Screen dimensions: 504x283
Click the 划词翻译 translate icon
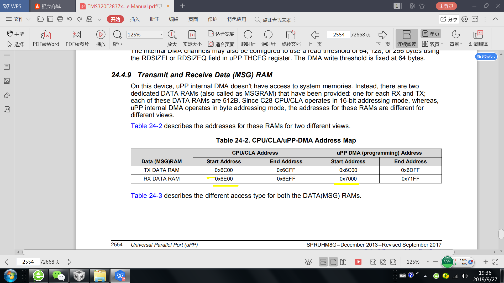(x=478, y=35)
